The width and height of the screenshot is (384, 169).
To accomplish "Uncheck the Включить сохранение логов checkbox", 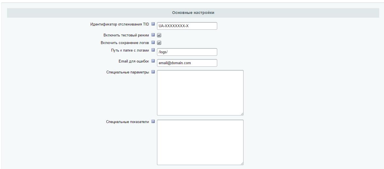I will 159,43.
